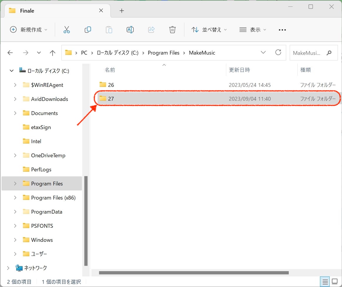Expand the Documents folder node
Image resolution: width=342 pixels, height=287 pixels.
[15, 113]
